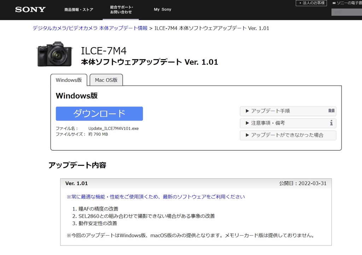
Task: Click the ILCE-7M4 camera product image
Action: point(54,54)
